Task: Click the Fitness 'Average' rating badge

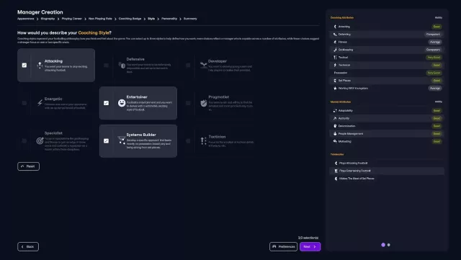Action: (x=435, y=42)
